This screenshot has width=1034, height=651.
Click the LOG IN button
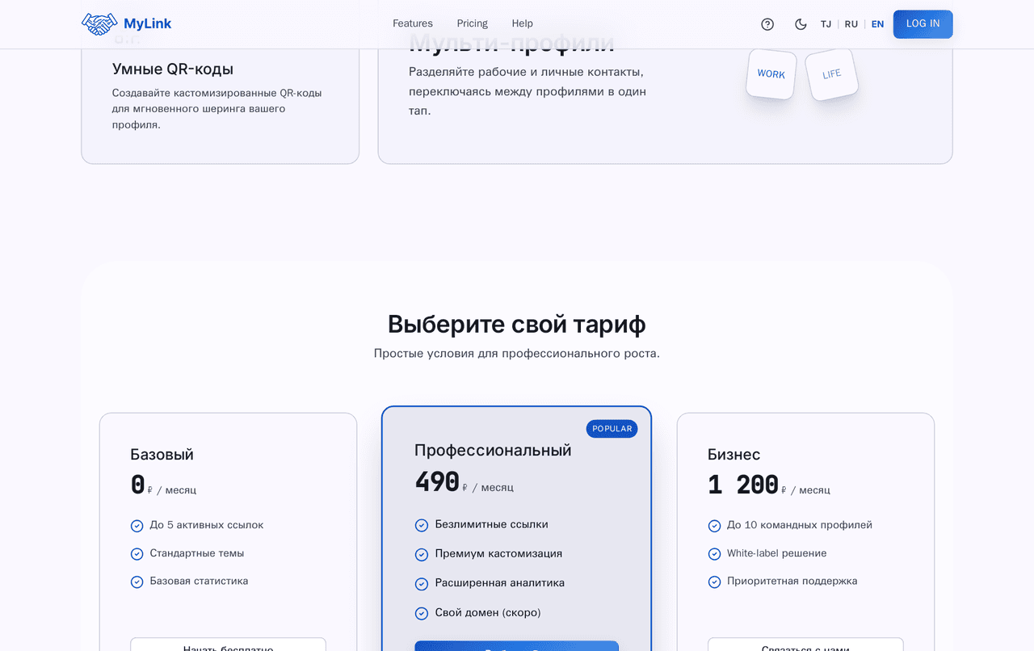coord(923,24)
